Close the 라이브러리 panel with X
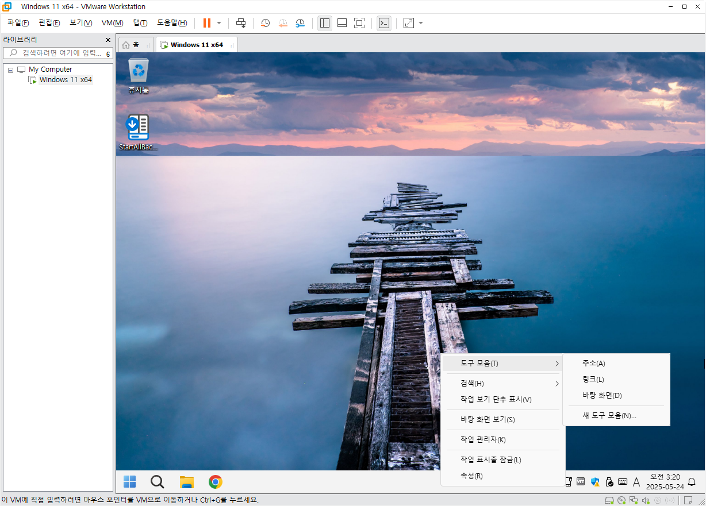The image size is (706, 506). coord(108,40)
